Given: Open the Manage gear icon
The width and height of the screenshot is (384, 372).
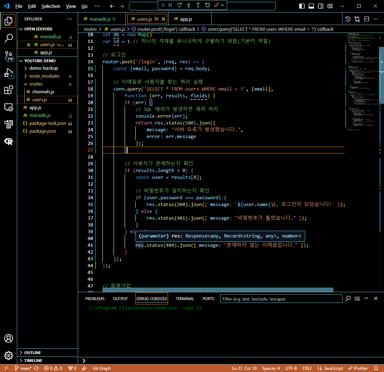Looking at the screenshot, I should pyautogui.click(x=8, y=356).
